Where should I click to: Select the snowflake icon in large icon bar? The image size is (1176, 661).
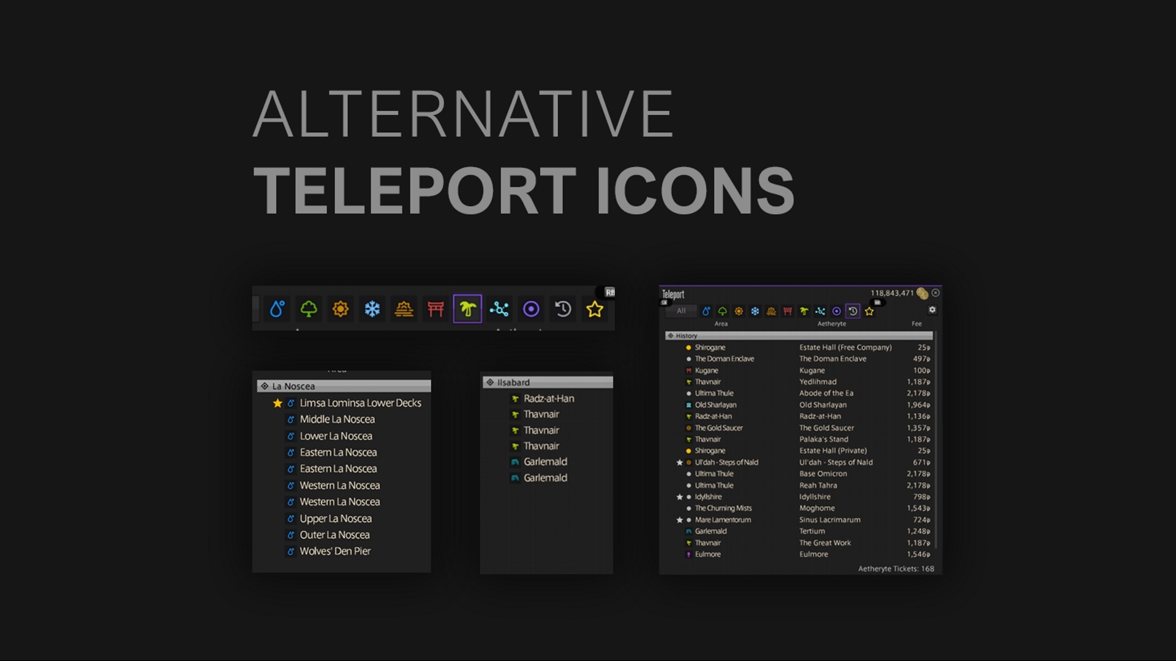point(372,309)
